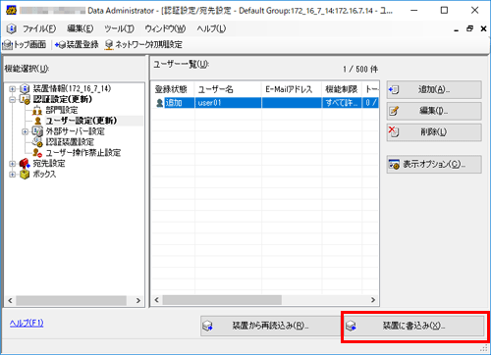
Task: Select ユーザー操作禁止設定 in the tree
Action: [83, 153]
